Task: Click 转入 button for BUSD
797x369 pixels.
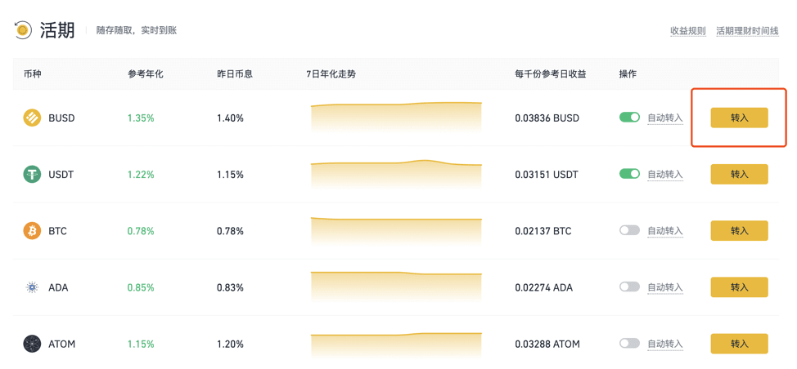Action: [x=739, y=118]
